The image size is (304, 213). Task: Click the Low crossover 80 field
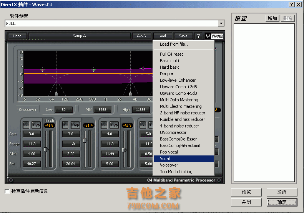coord(63,110)
